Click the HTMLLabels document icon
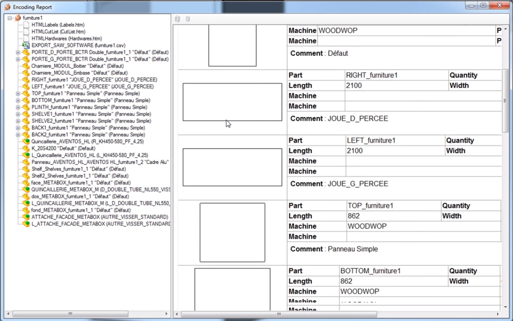Image resolution: width=513 pixels, height=321 pixels. tap(27, 25)
